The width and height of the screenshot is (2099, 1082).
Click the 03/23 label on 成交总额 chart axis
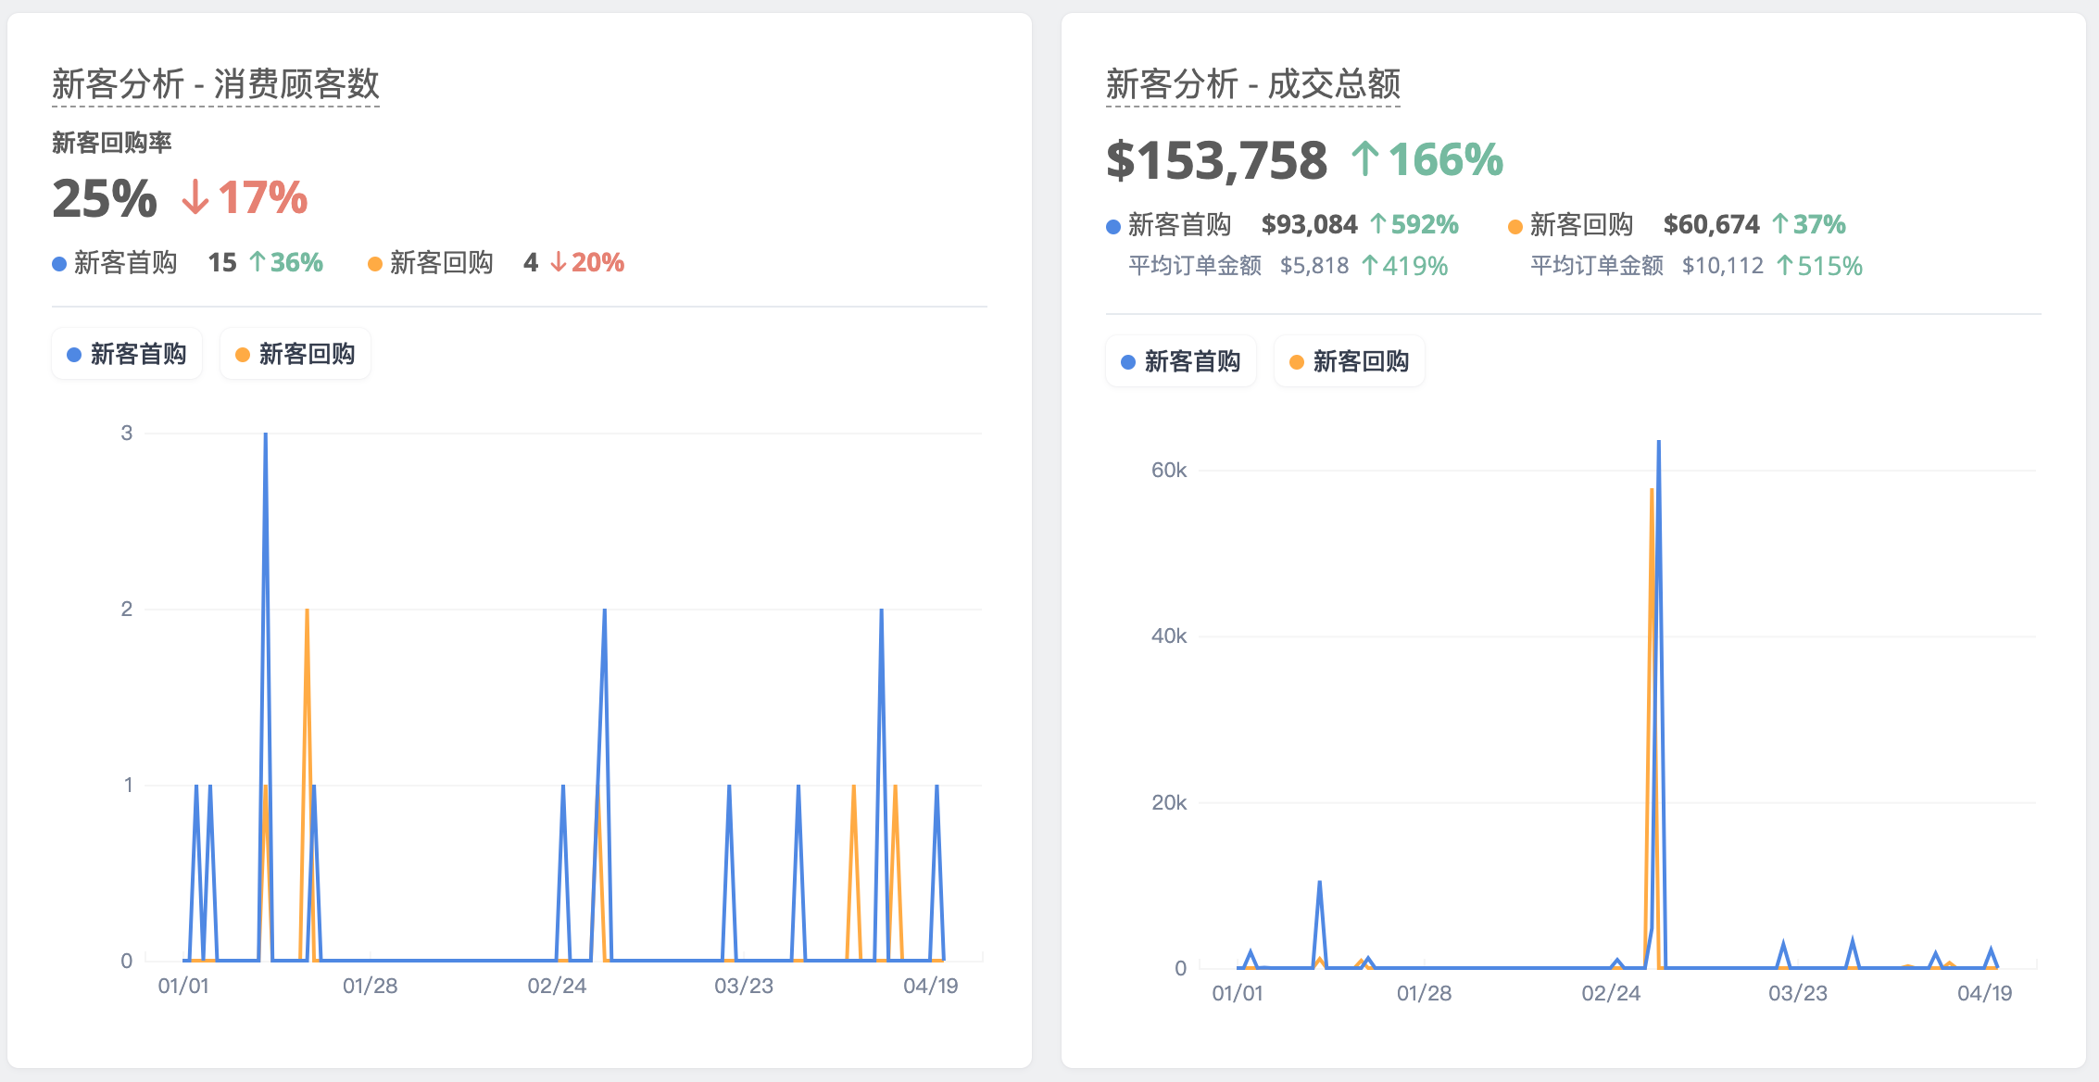tap(1798, 993)
